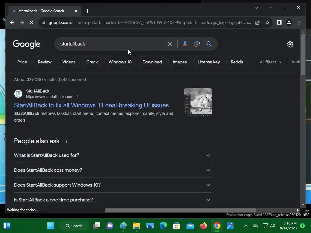Open the horse screenshot thumbnail
This screenshot has height=233, width=311.
[x=198, y=101]
